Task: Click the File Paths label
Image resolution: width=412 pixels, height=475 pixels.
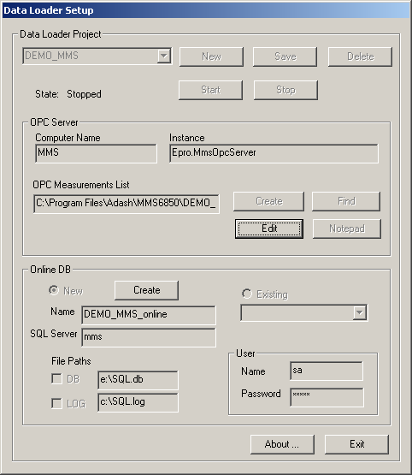Action: [x=71, y=361]
